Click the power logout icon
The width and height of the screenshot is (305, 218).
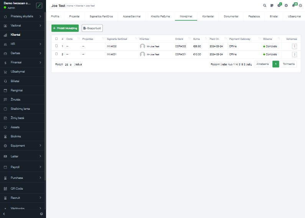tap(300, 6)
